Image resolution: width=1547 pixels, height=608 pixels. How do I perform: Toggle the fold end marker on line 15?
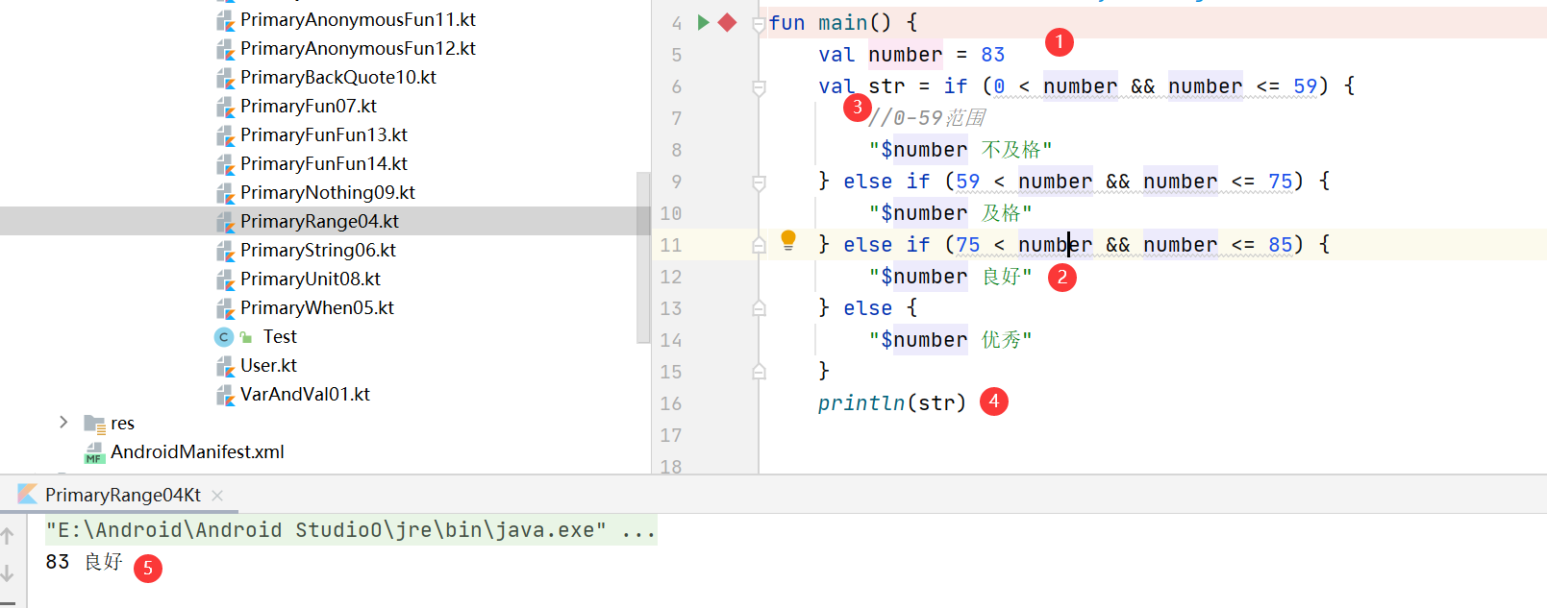[759, 371]
